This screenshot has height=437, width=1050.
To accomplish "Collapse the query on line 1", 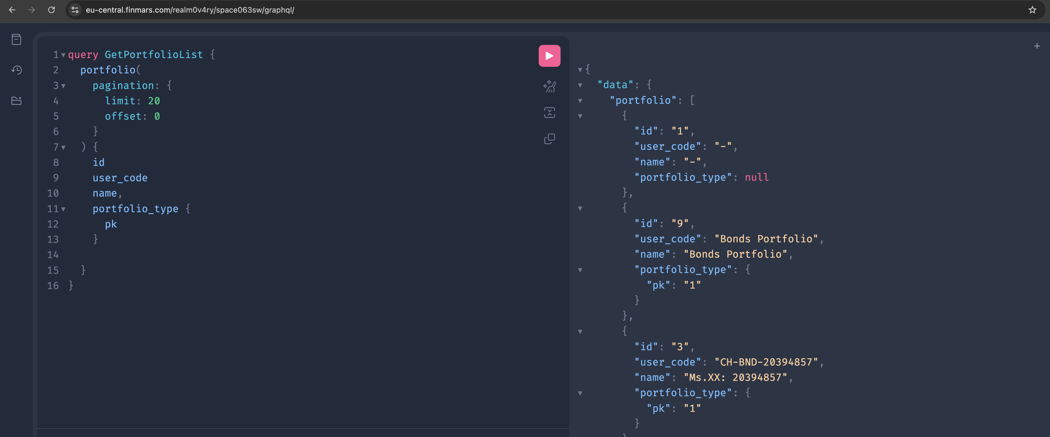I will (x=63, y=55).
